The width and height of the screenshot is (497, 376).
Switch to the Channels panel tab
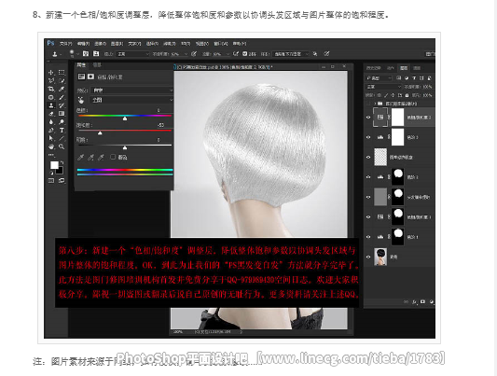coord(417,68)
